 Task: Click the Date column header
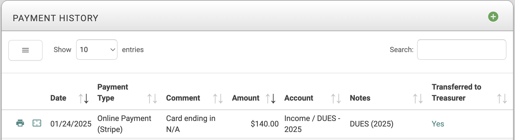coord(58,98)
